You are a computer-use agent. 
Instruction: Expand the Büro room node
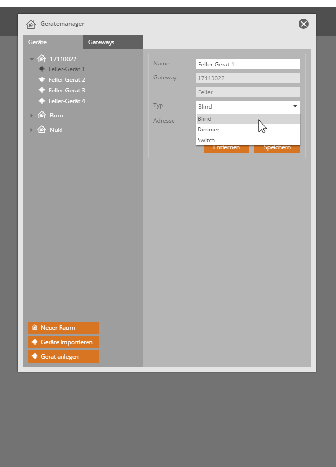(32, 116)
